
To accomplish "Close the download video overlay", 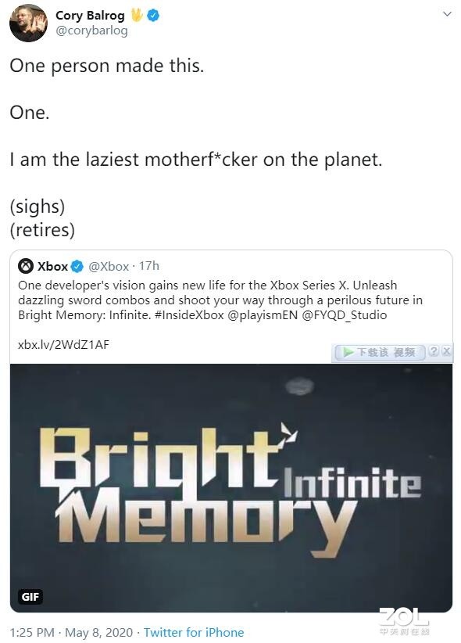I will click(x=446, y=351).
